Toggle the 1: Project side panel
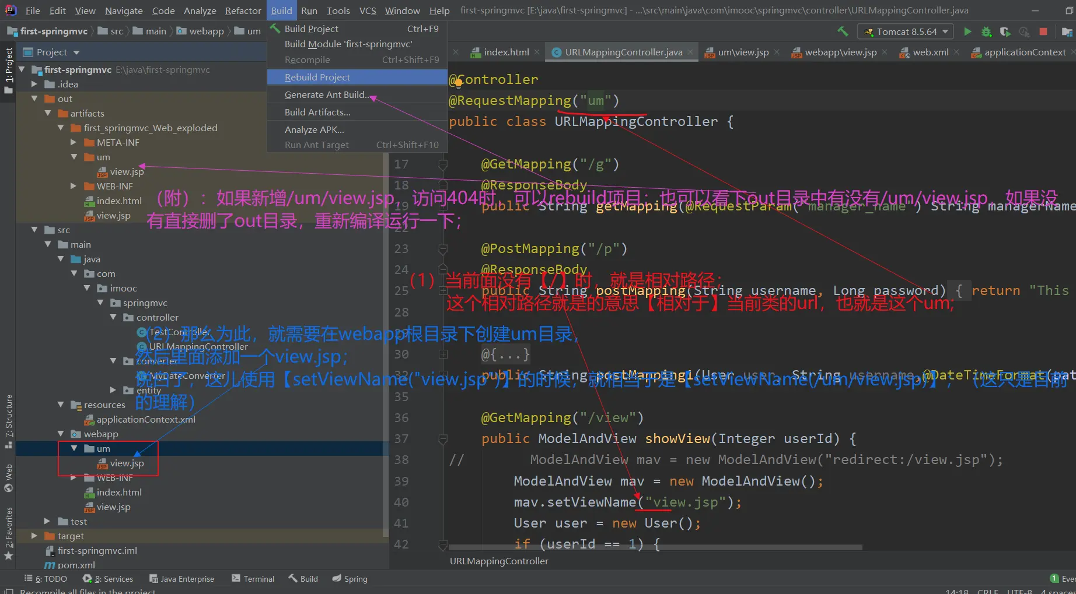 (8, 70)
